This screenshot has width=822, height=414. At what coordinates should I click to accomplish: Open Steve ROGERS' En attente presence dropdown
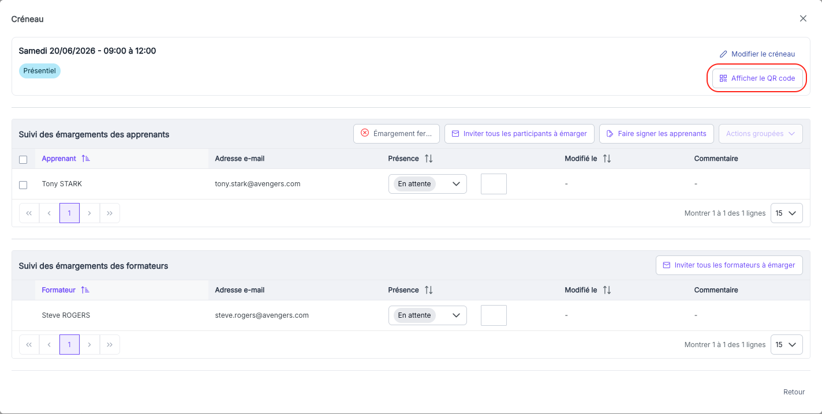(x=428, y=315)
